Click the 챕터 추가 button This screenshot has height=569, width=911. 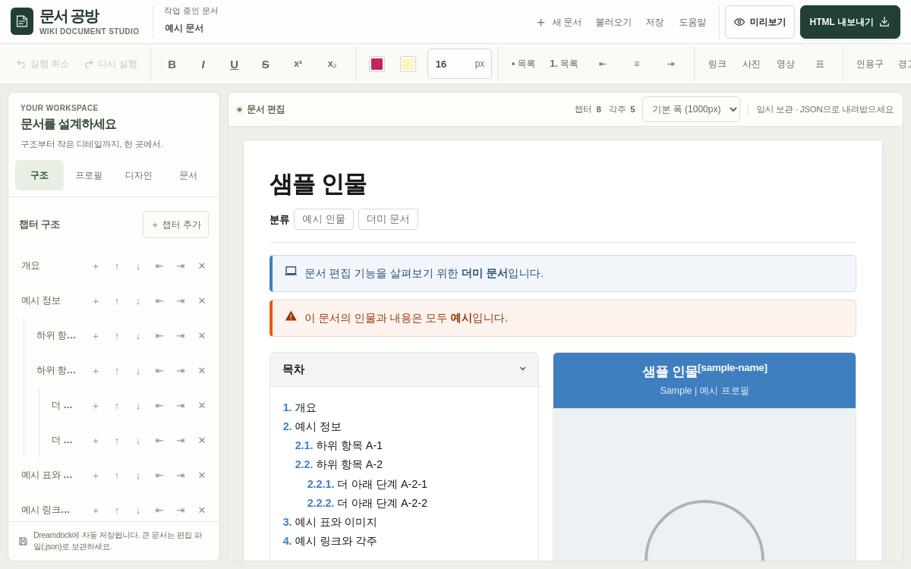(x=175, y=225)
